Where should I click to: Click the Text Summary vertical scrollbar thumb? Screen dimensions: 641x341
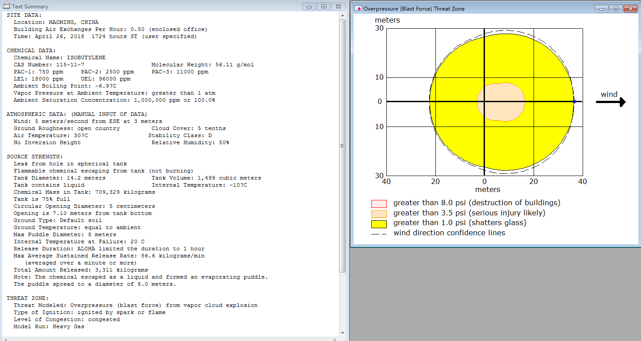tap(342, 146)
